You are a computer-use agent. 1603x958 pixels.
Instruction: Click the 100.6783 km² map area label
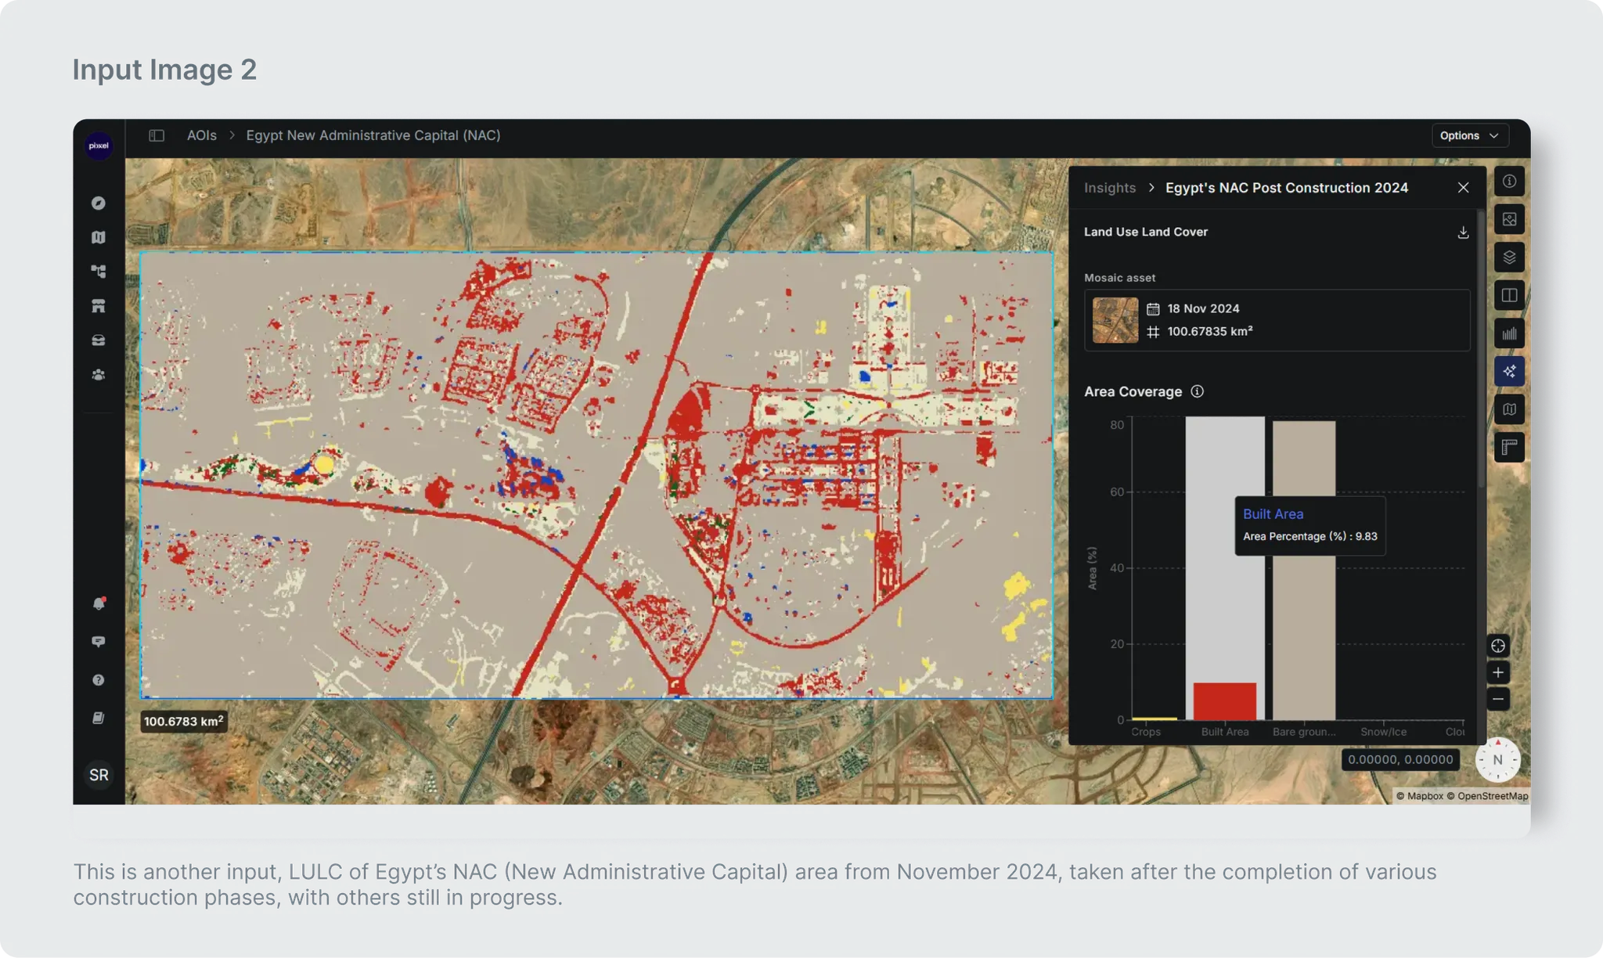pos(184,721)
